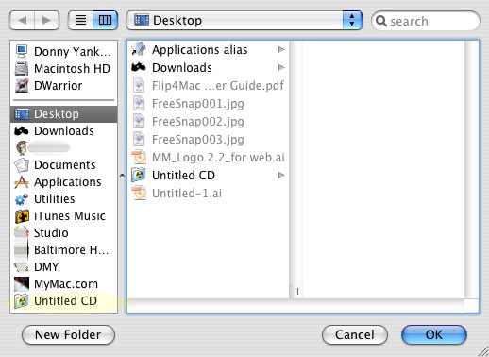Select Desktop icon in sidebar
The height and width of the screenshot is (357, 489).
tap(22, 113)
